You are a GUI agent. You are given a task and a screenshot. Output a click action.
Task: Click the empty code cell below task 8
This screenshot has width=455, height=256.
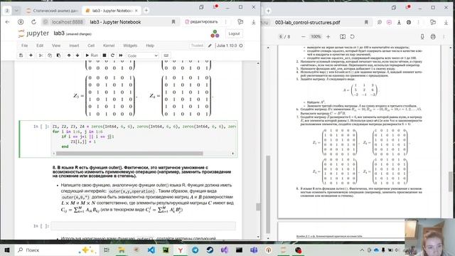pos(144,226)
